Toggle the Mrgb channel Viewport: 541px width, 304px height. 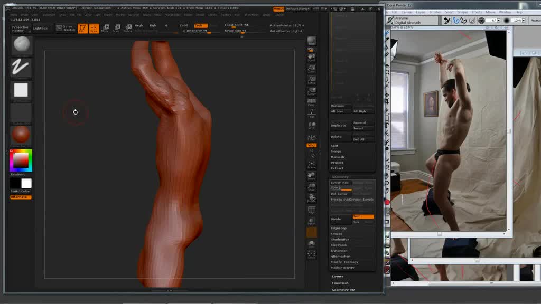coord(139,25)
